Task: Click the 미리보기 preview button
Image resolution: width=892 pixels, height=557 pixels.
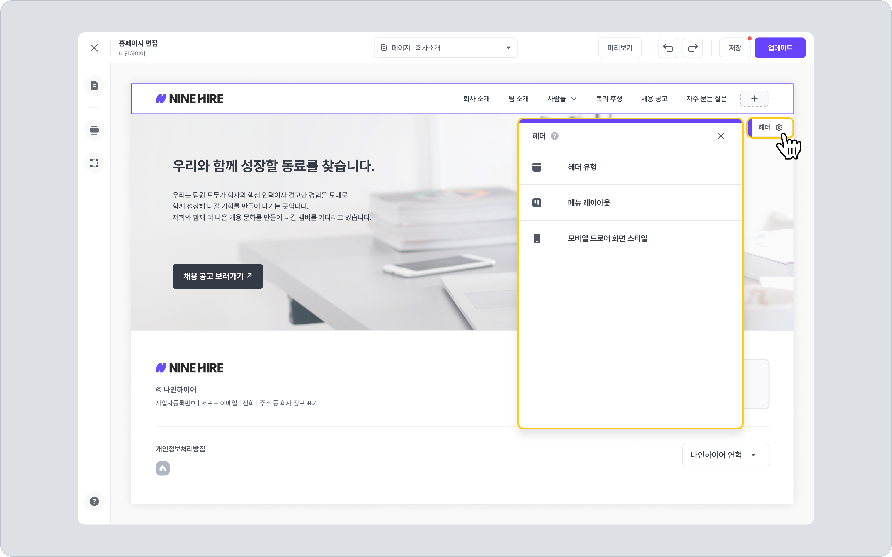Action: (620, 48)
